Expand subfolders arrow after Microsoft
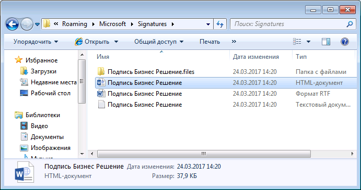The height and width of the screenshot is (190, 361). pyautogui.click(x=132, y=24)
